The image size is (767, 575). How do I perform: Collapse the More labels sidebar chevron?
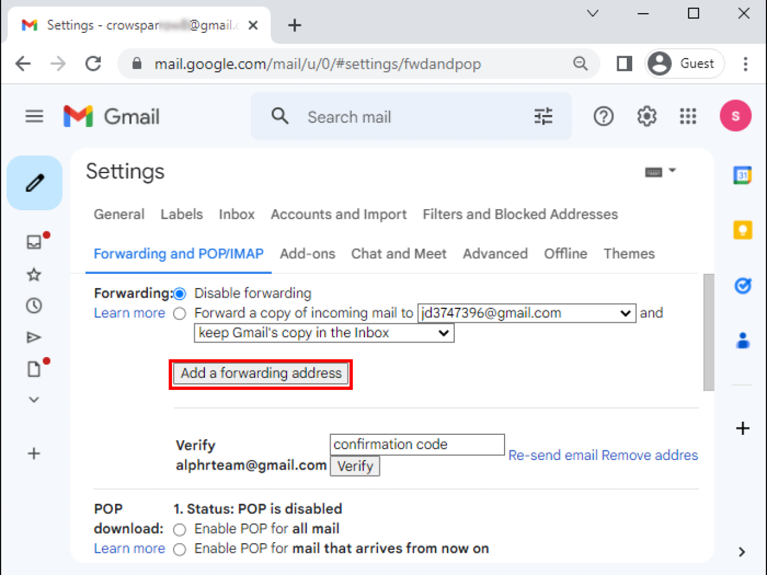pos(34,400)
